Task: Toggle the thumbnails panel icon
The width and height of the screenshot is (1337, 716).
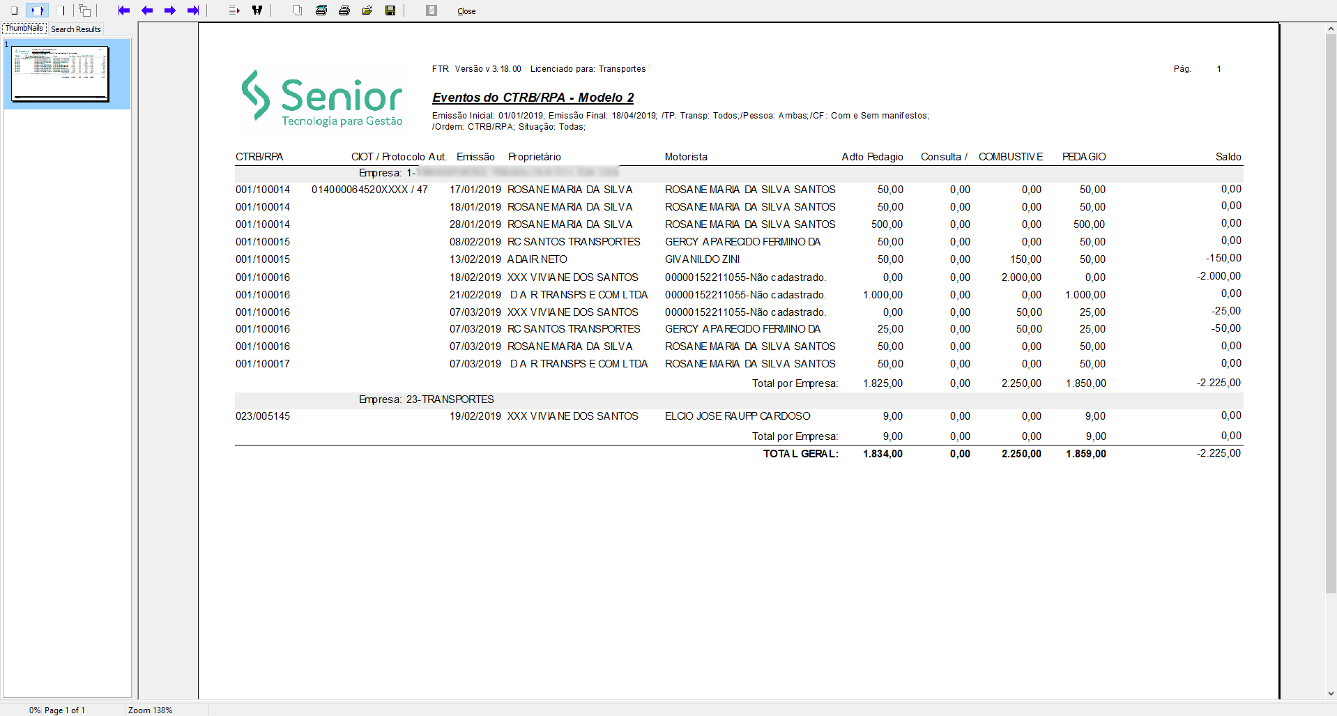Action: (84, 10)
